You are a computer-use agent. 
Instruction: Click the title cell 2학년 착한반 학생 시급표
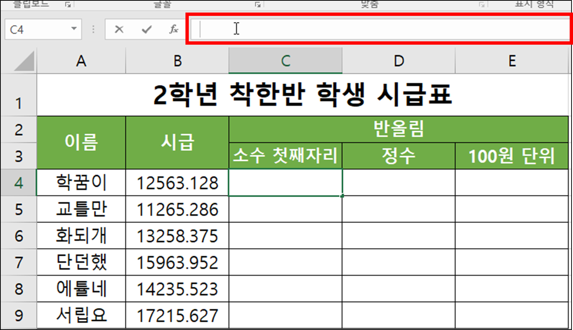coord(303,94)
